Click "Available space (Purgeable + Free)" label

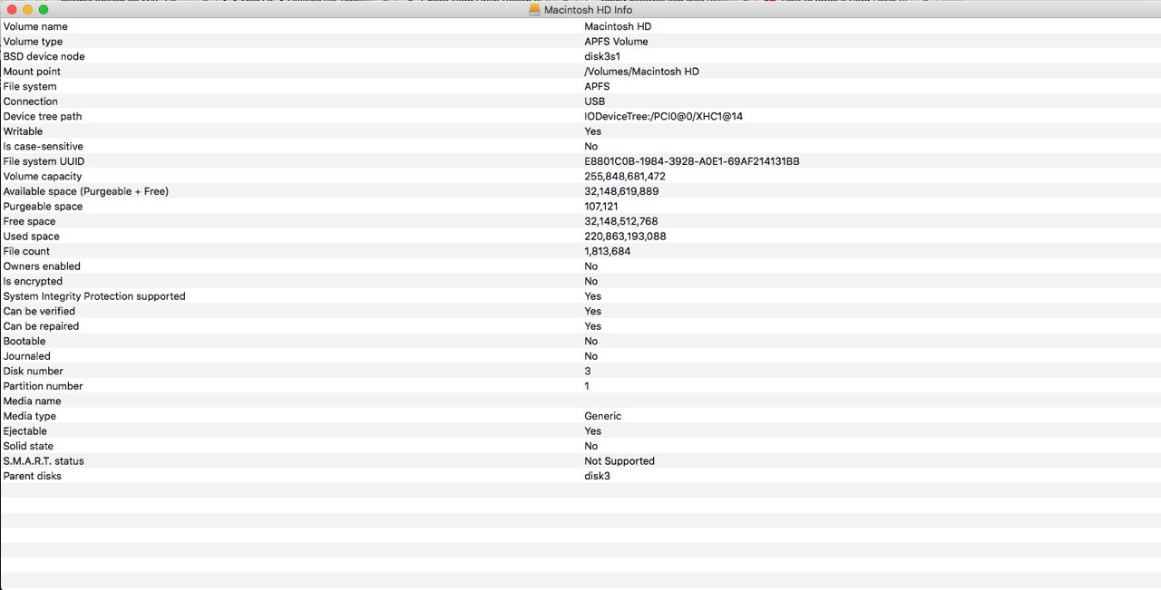(86, 191)
